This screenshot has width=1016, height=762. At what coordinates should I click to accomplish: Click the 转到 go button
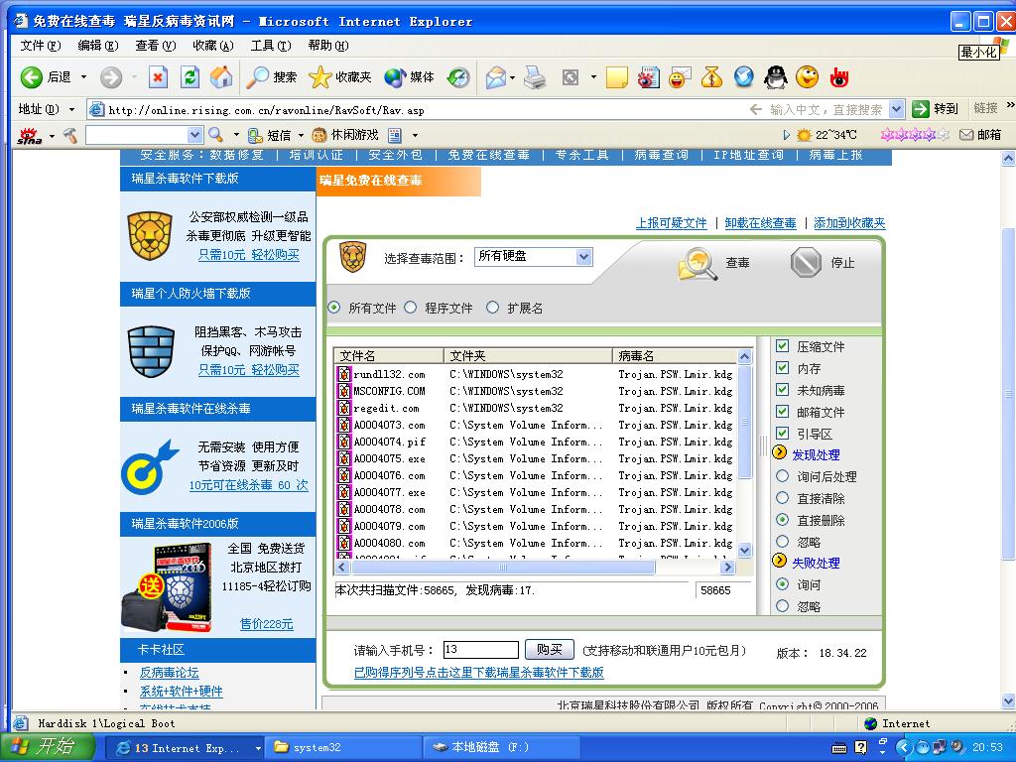(x=935, y=109)
